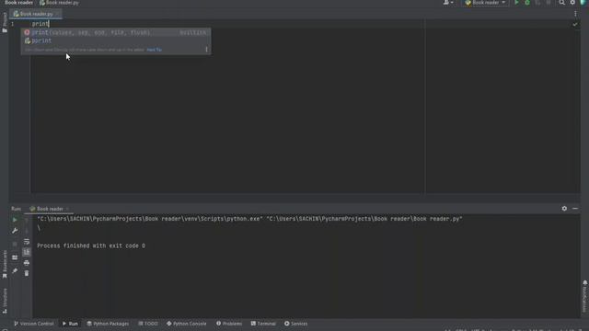
Task: Print the console output with printer icon
Action: pyautogui.click(x=27, y=263)
